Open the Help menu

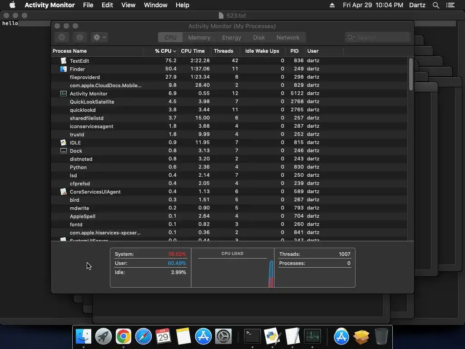click(182, 5)
